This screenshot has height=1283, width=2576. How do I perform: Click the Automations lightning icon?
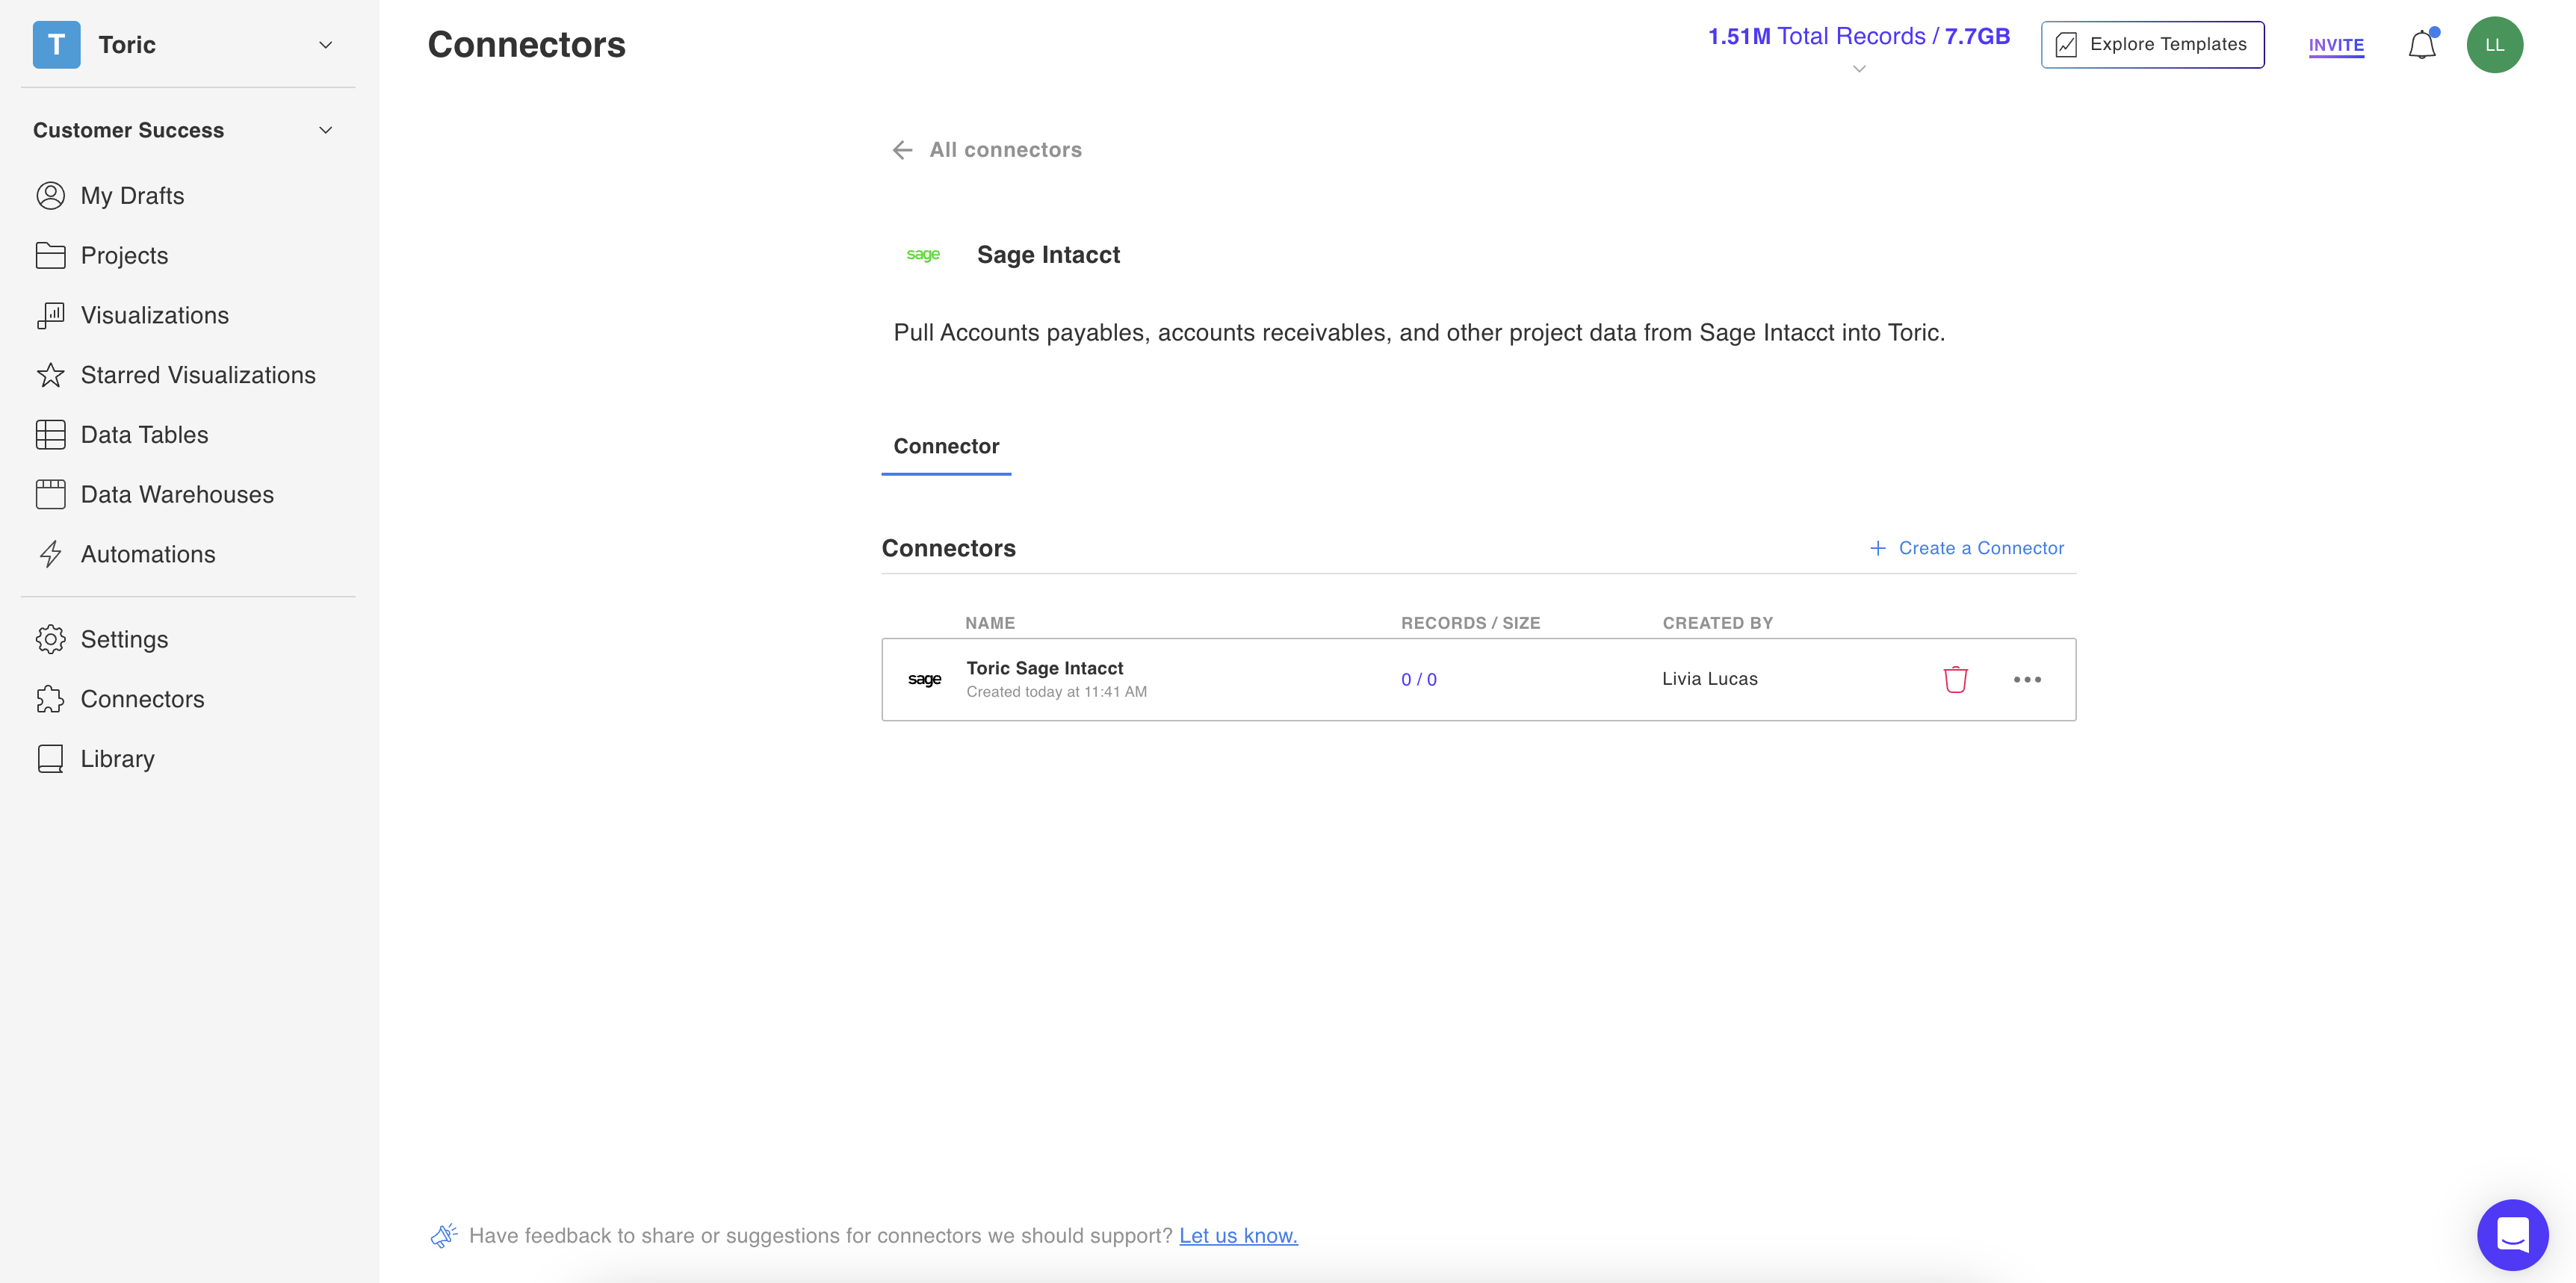50,555
